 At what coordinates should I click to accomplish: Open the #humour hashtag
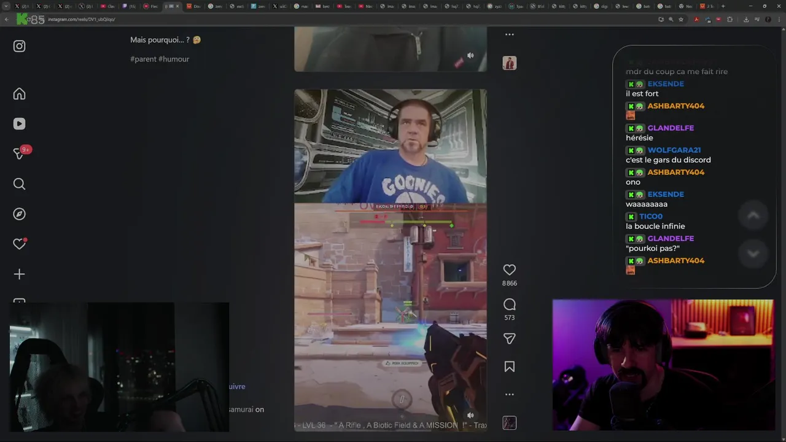pyautogui.click(x=174, y=59)
